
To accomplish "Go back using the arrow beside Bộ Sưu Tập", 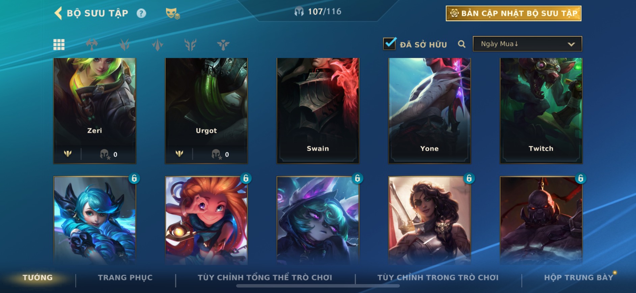I will [58, 13].
